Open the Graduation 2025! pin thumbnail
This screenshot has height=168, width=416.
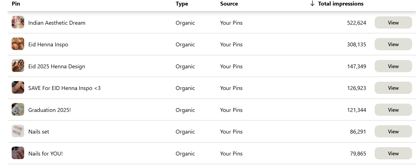coord(18,109)
